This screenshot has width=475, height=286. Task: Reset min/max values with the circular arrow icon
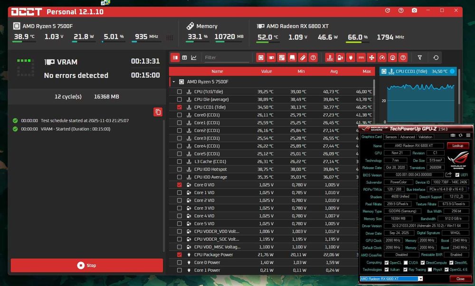tap(436, 57)
